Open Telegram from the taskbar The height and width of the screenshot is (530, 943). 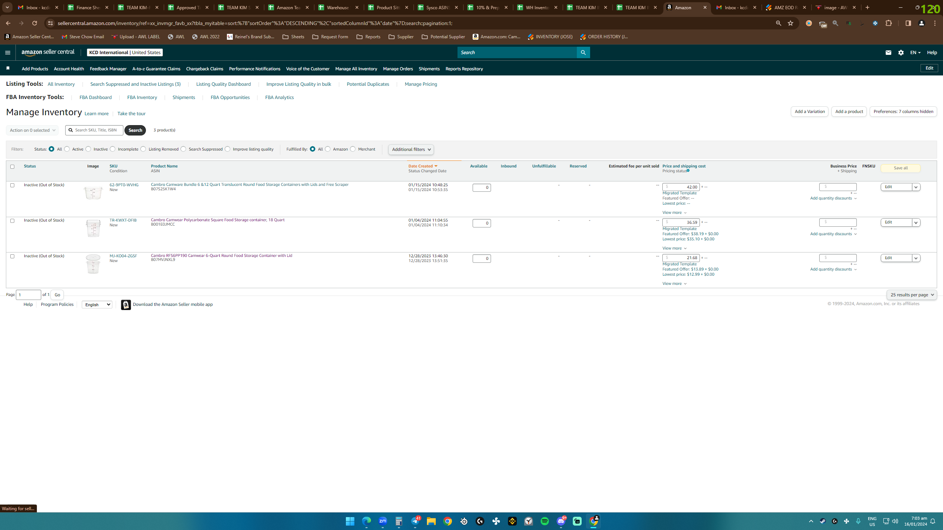point(415,521)
